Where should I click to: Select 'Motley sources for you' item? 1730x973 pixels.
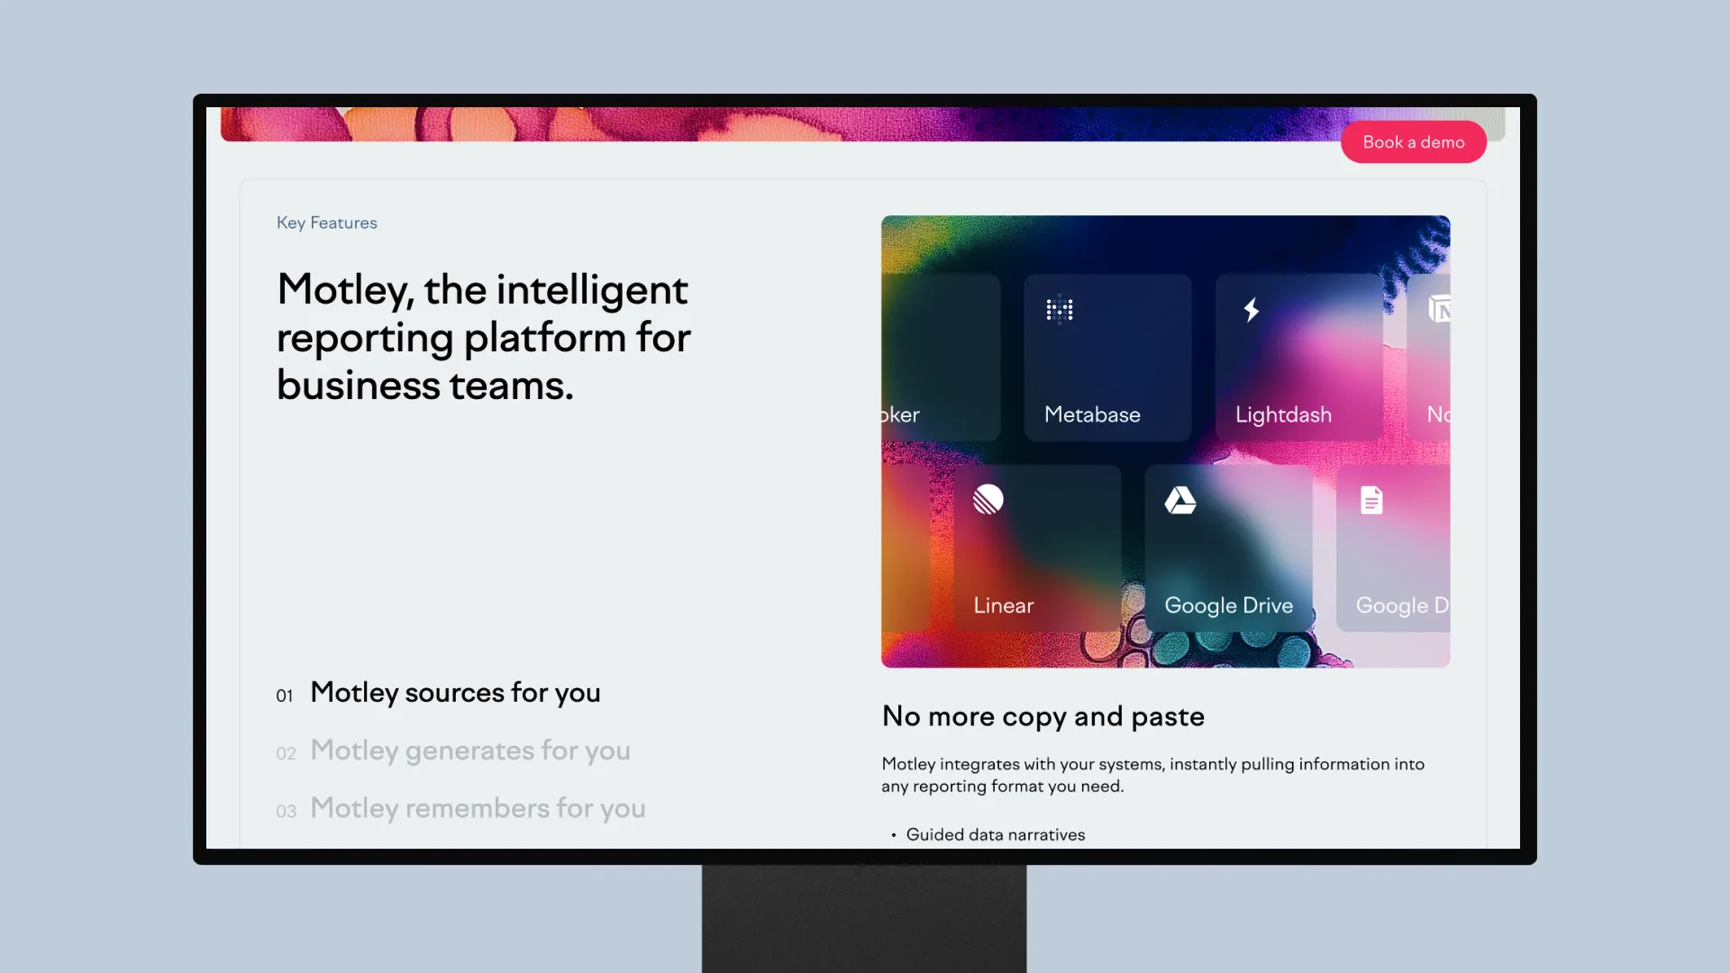(455, 693)
